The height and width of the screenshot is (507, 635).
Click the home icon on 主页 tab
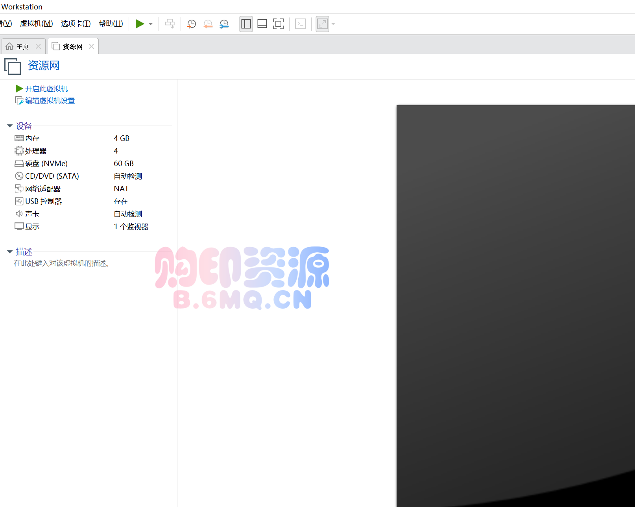tap(9, 46)
